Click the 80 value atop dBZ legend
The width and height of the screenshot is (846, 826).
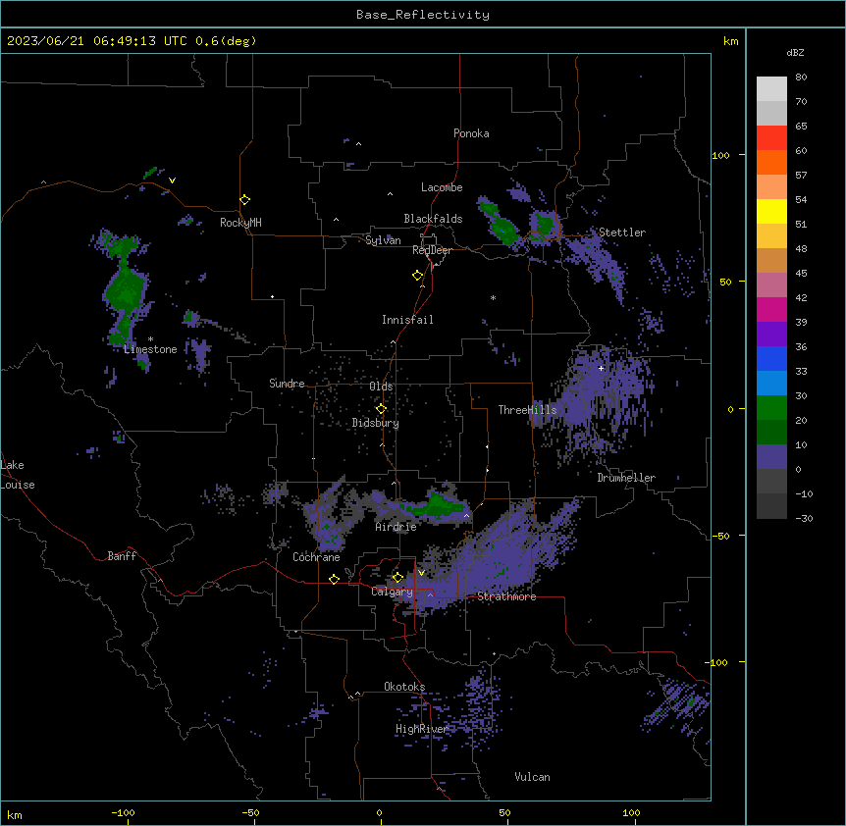click(x=801, y=77)
